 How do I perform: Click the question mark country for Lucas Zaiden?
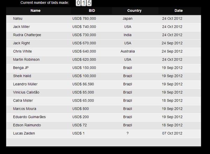[x=128, y=133]
